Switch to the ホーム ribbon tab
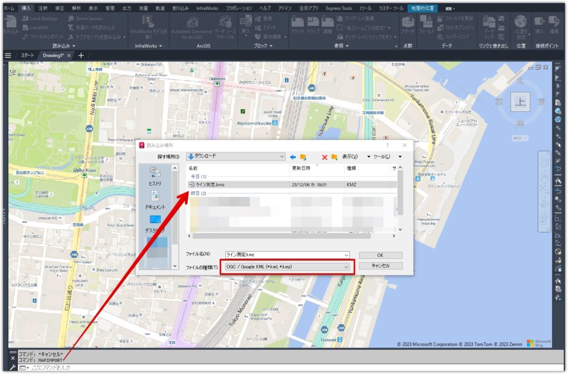 8,8
